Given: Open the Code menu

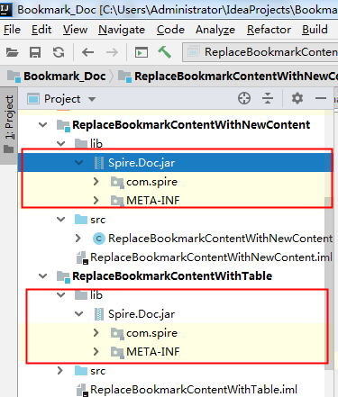Looking at the screenshot, I should [x=170, y=30].
